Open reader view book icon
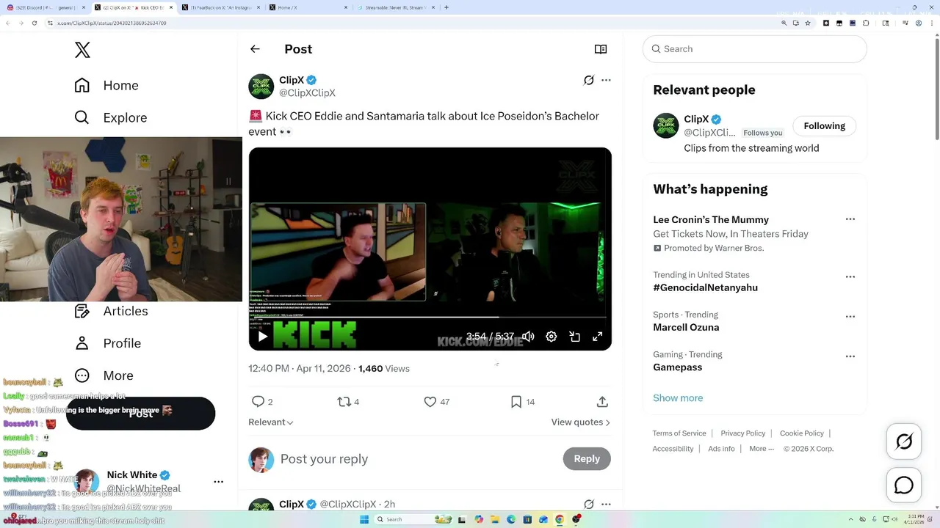Screen dimensions: 940x528 [600, 49]
